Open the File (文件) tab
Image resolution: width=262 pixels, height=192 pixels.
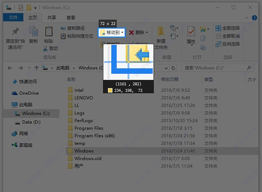(x=13, y=18)
